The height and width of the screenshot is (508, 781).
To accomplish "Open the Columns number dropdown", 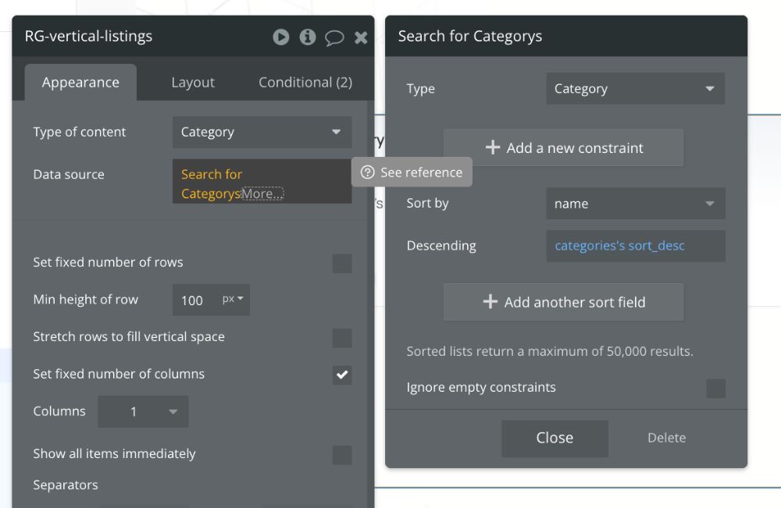I will click(143, 411).
